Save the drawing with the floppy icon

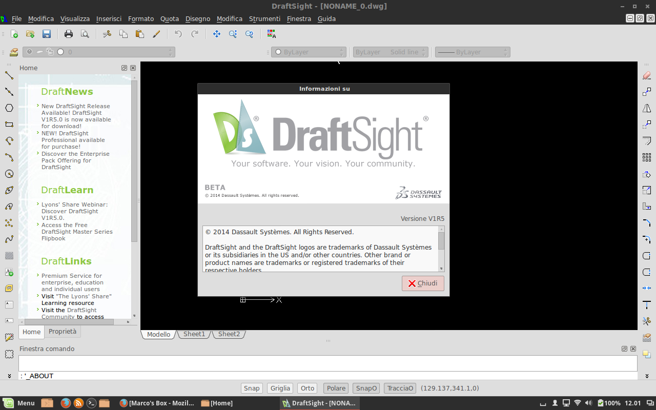click(x=47, y=34)
